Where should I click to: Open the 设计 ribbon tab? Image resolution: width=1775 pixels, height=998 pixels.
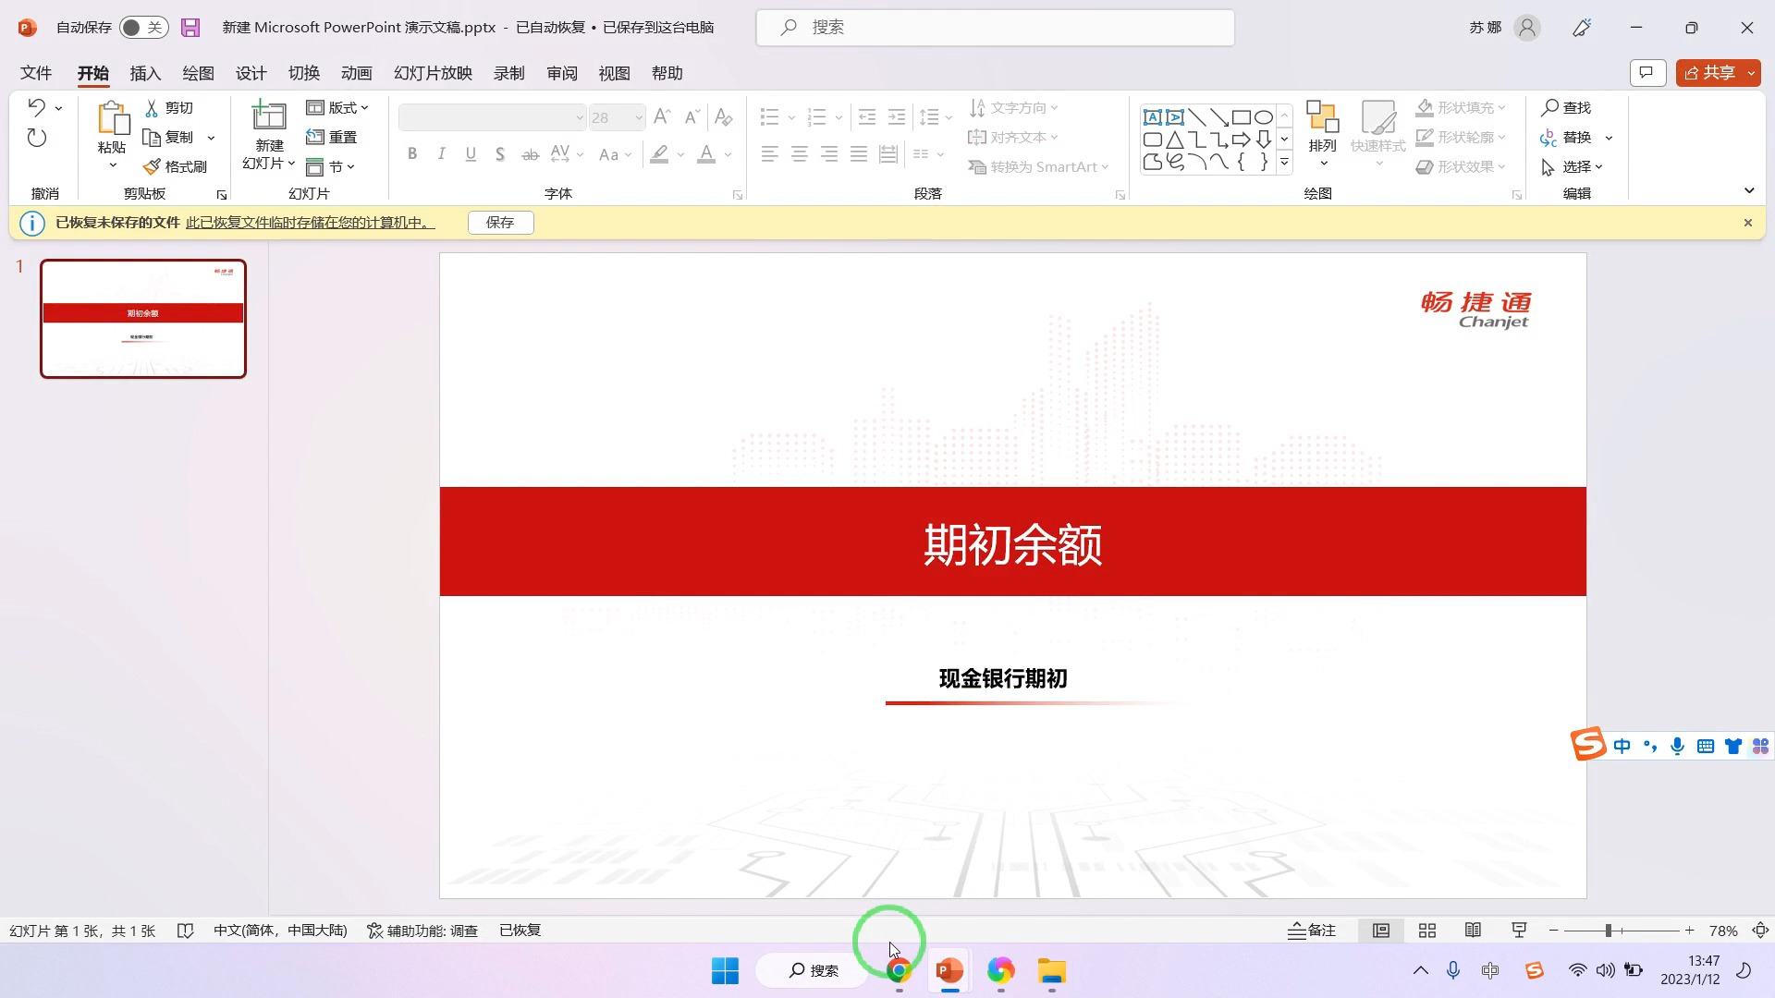[x=251, y=73]
